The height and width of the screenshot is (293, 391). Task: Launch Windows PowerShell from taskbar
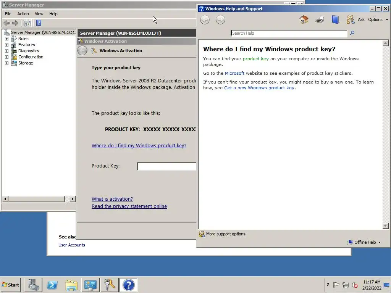click(x=52, y=285)
